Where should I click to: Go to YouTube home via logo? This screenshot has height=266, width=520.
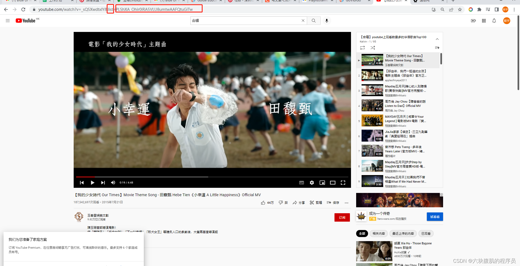(x=25, y=21)
